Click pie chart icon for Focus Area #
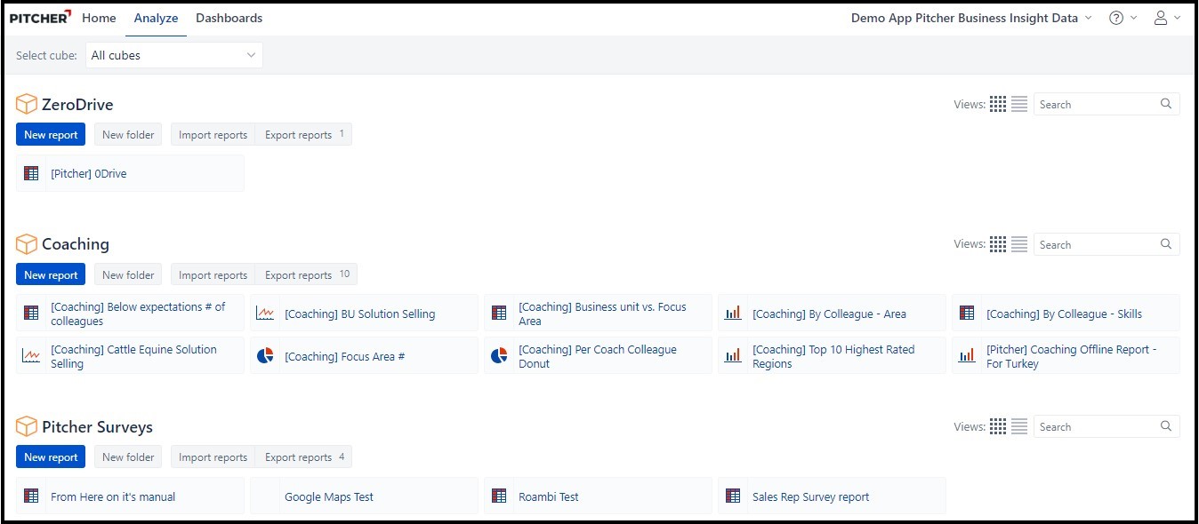Viewport: 1199px width, 524px height. click(265, 356)
